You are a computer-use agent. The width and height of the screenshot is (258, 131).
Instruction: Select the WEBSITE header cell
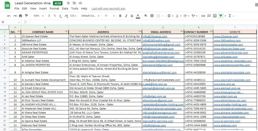click(x=235, y=32)
